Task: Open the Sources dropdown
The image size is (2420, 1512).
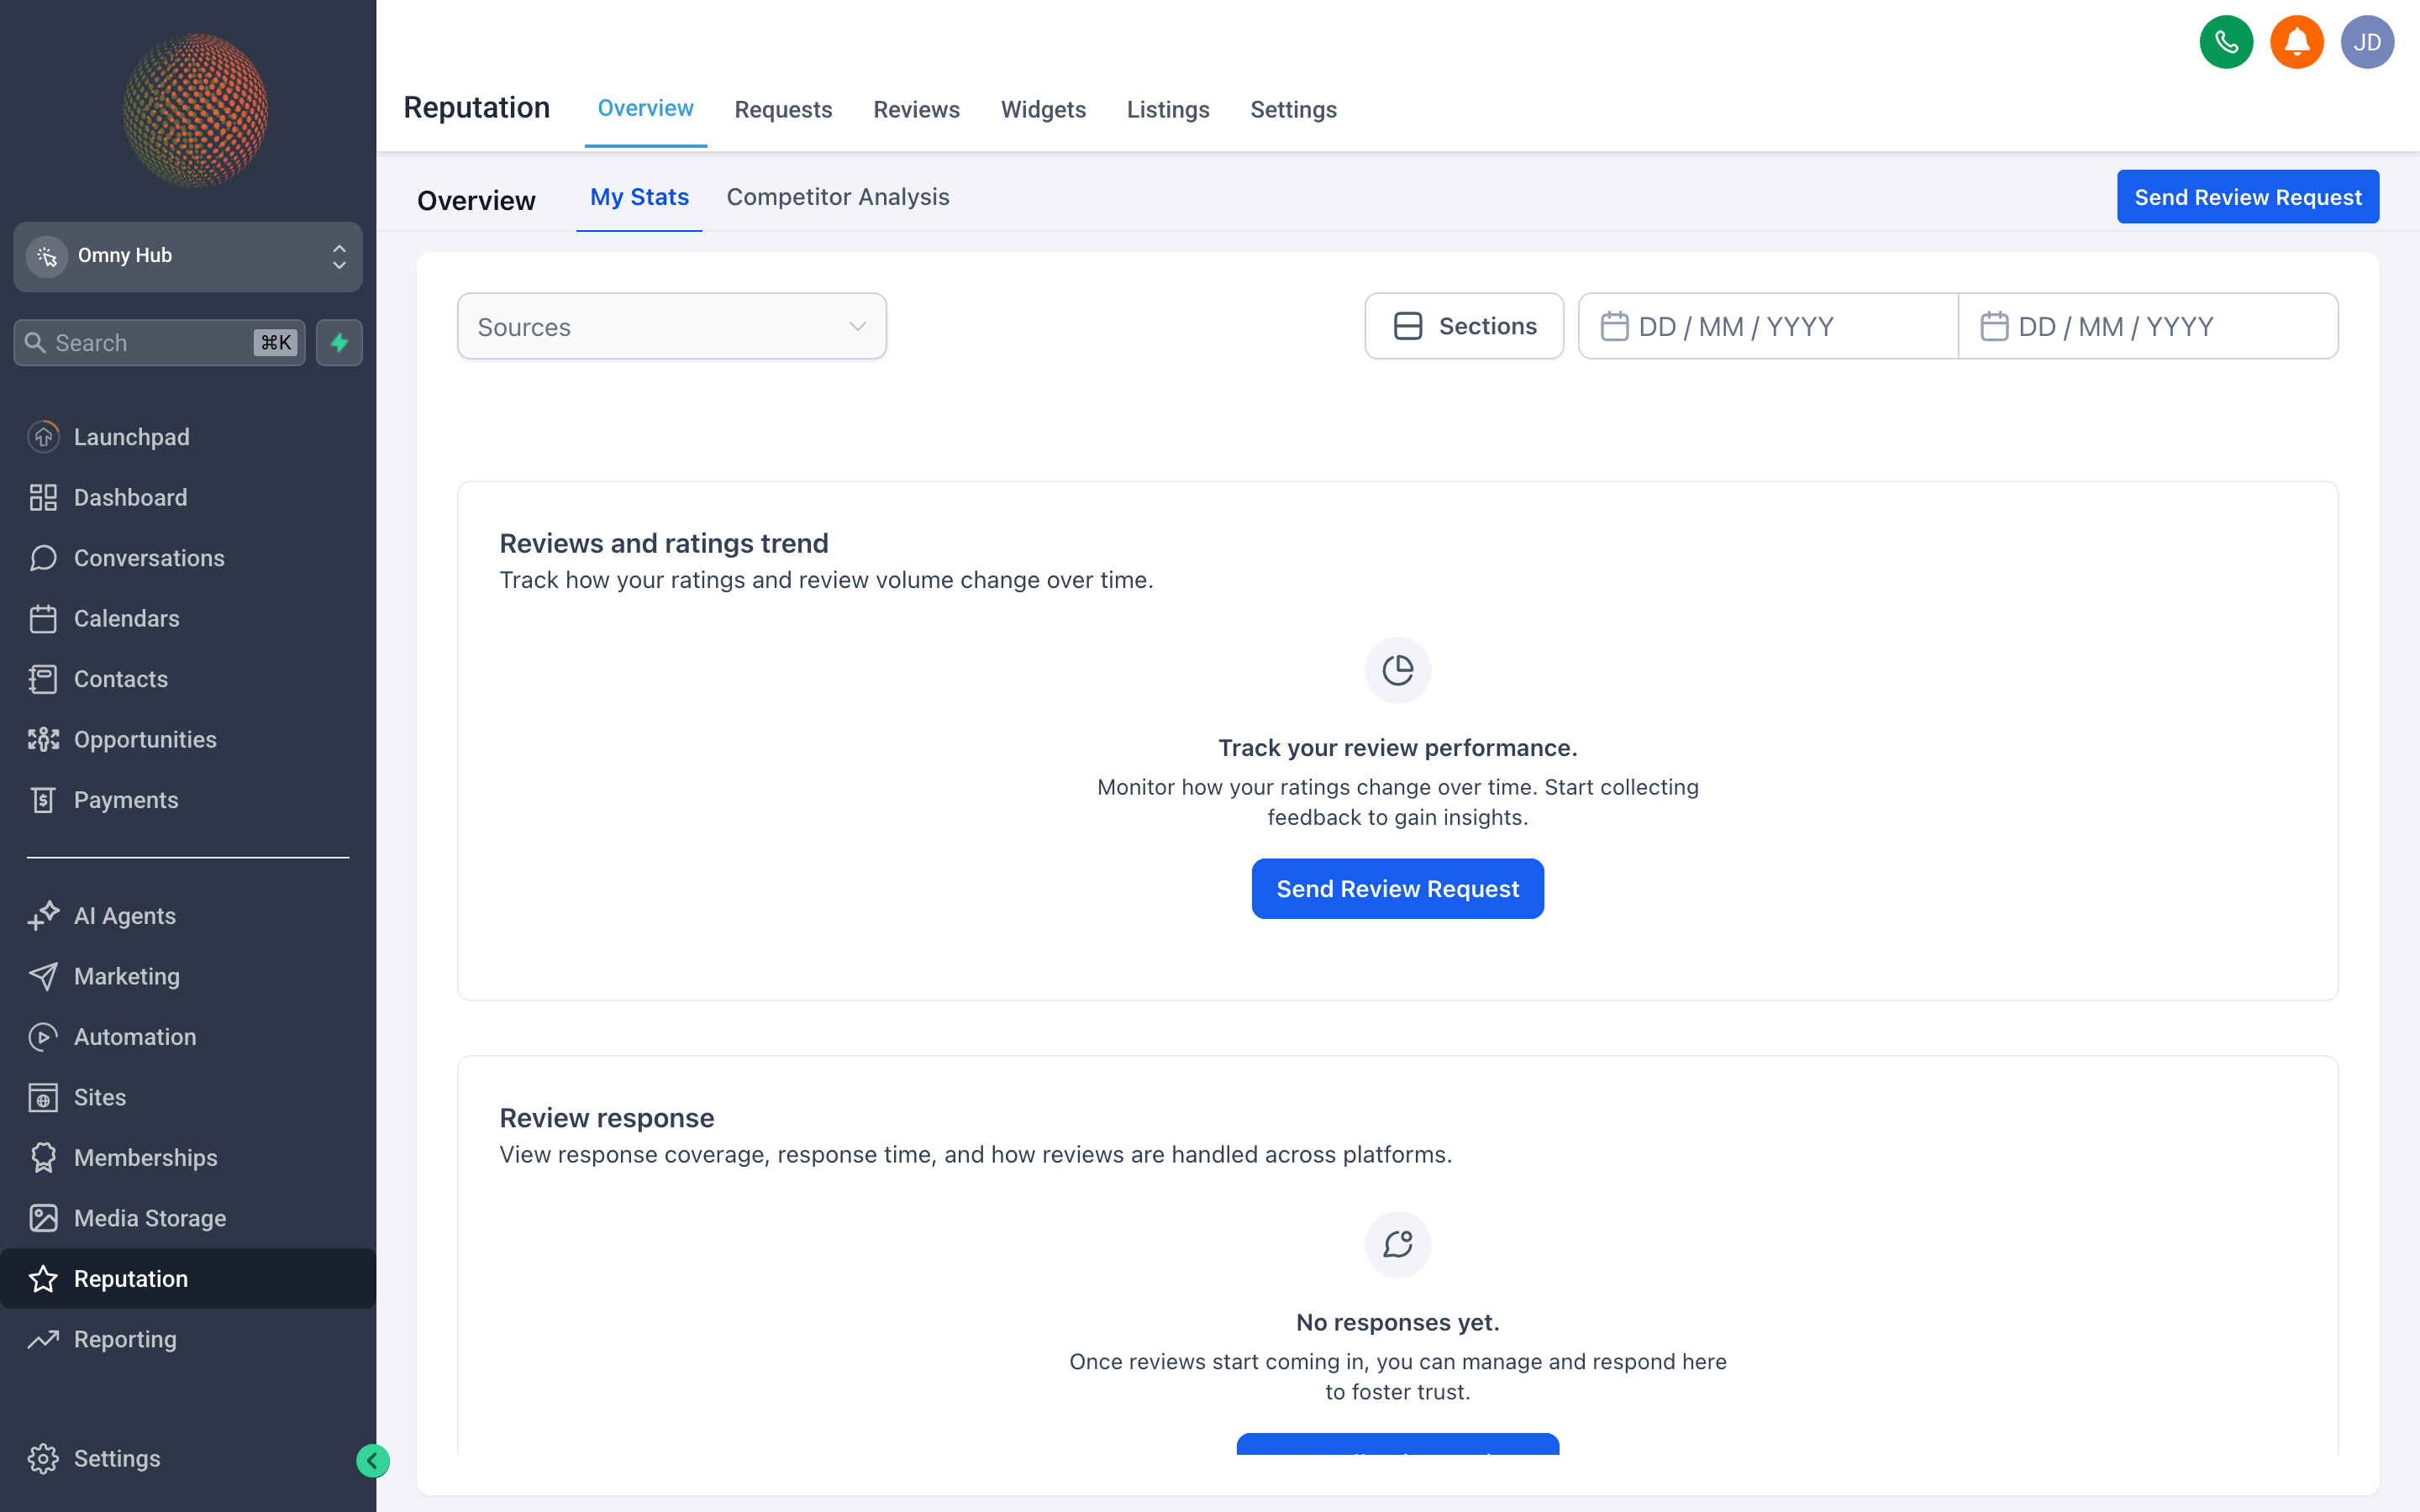Action: point(671,326)
